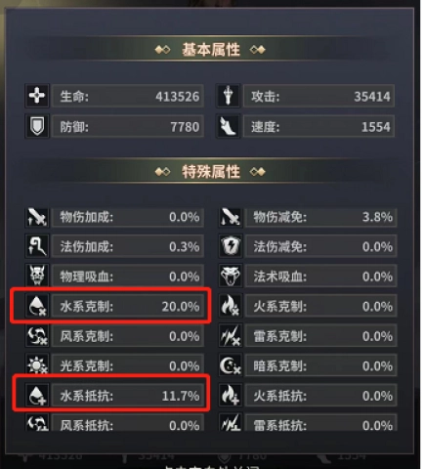
Task: Click the 光系克制 sun icon
Action: coord(37,365)
